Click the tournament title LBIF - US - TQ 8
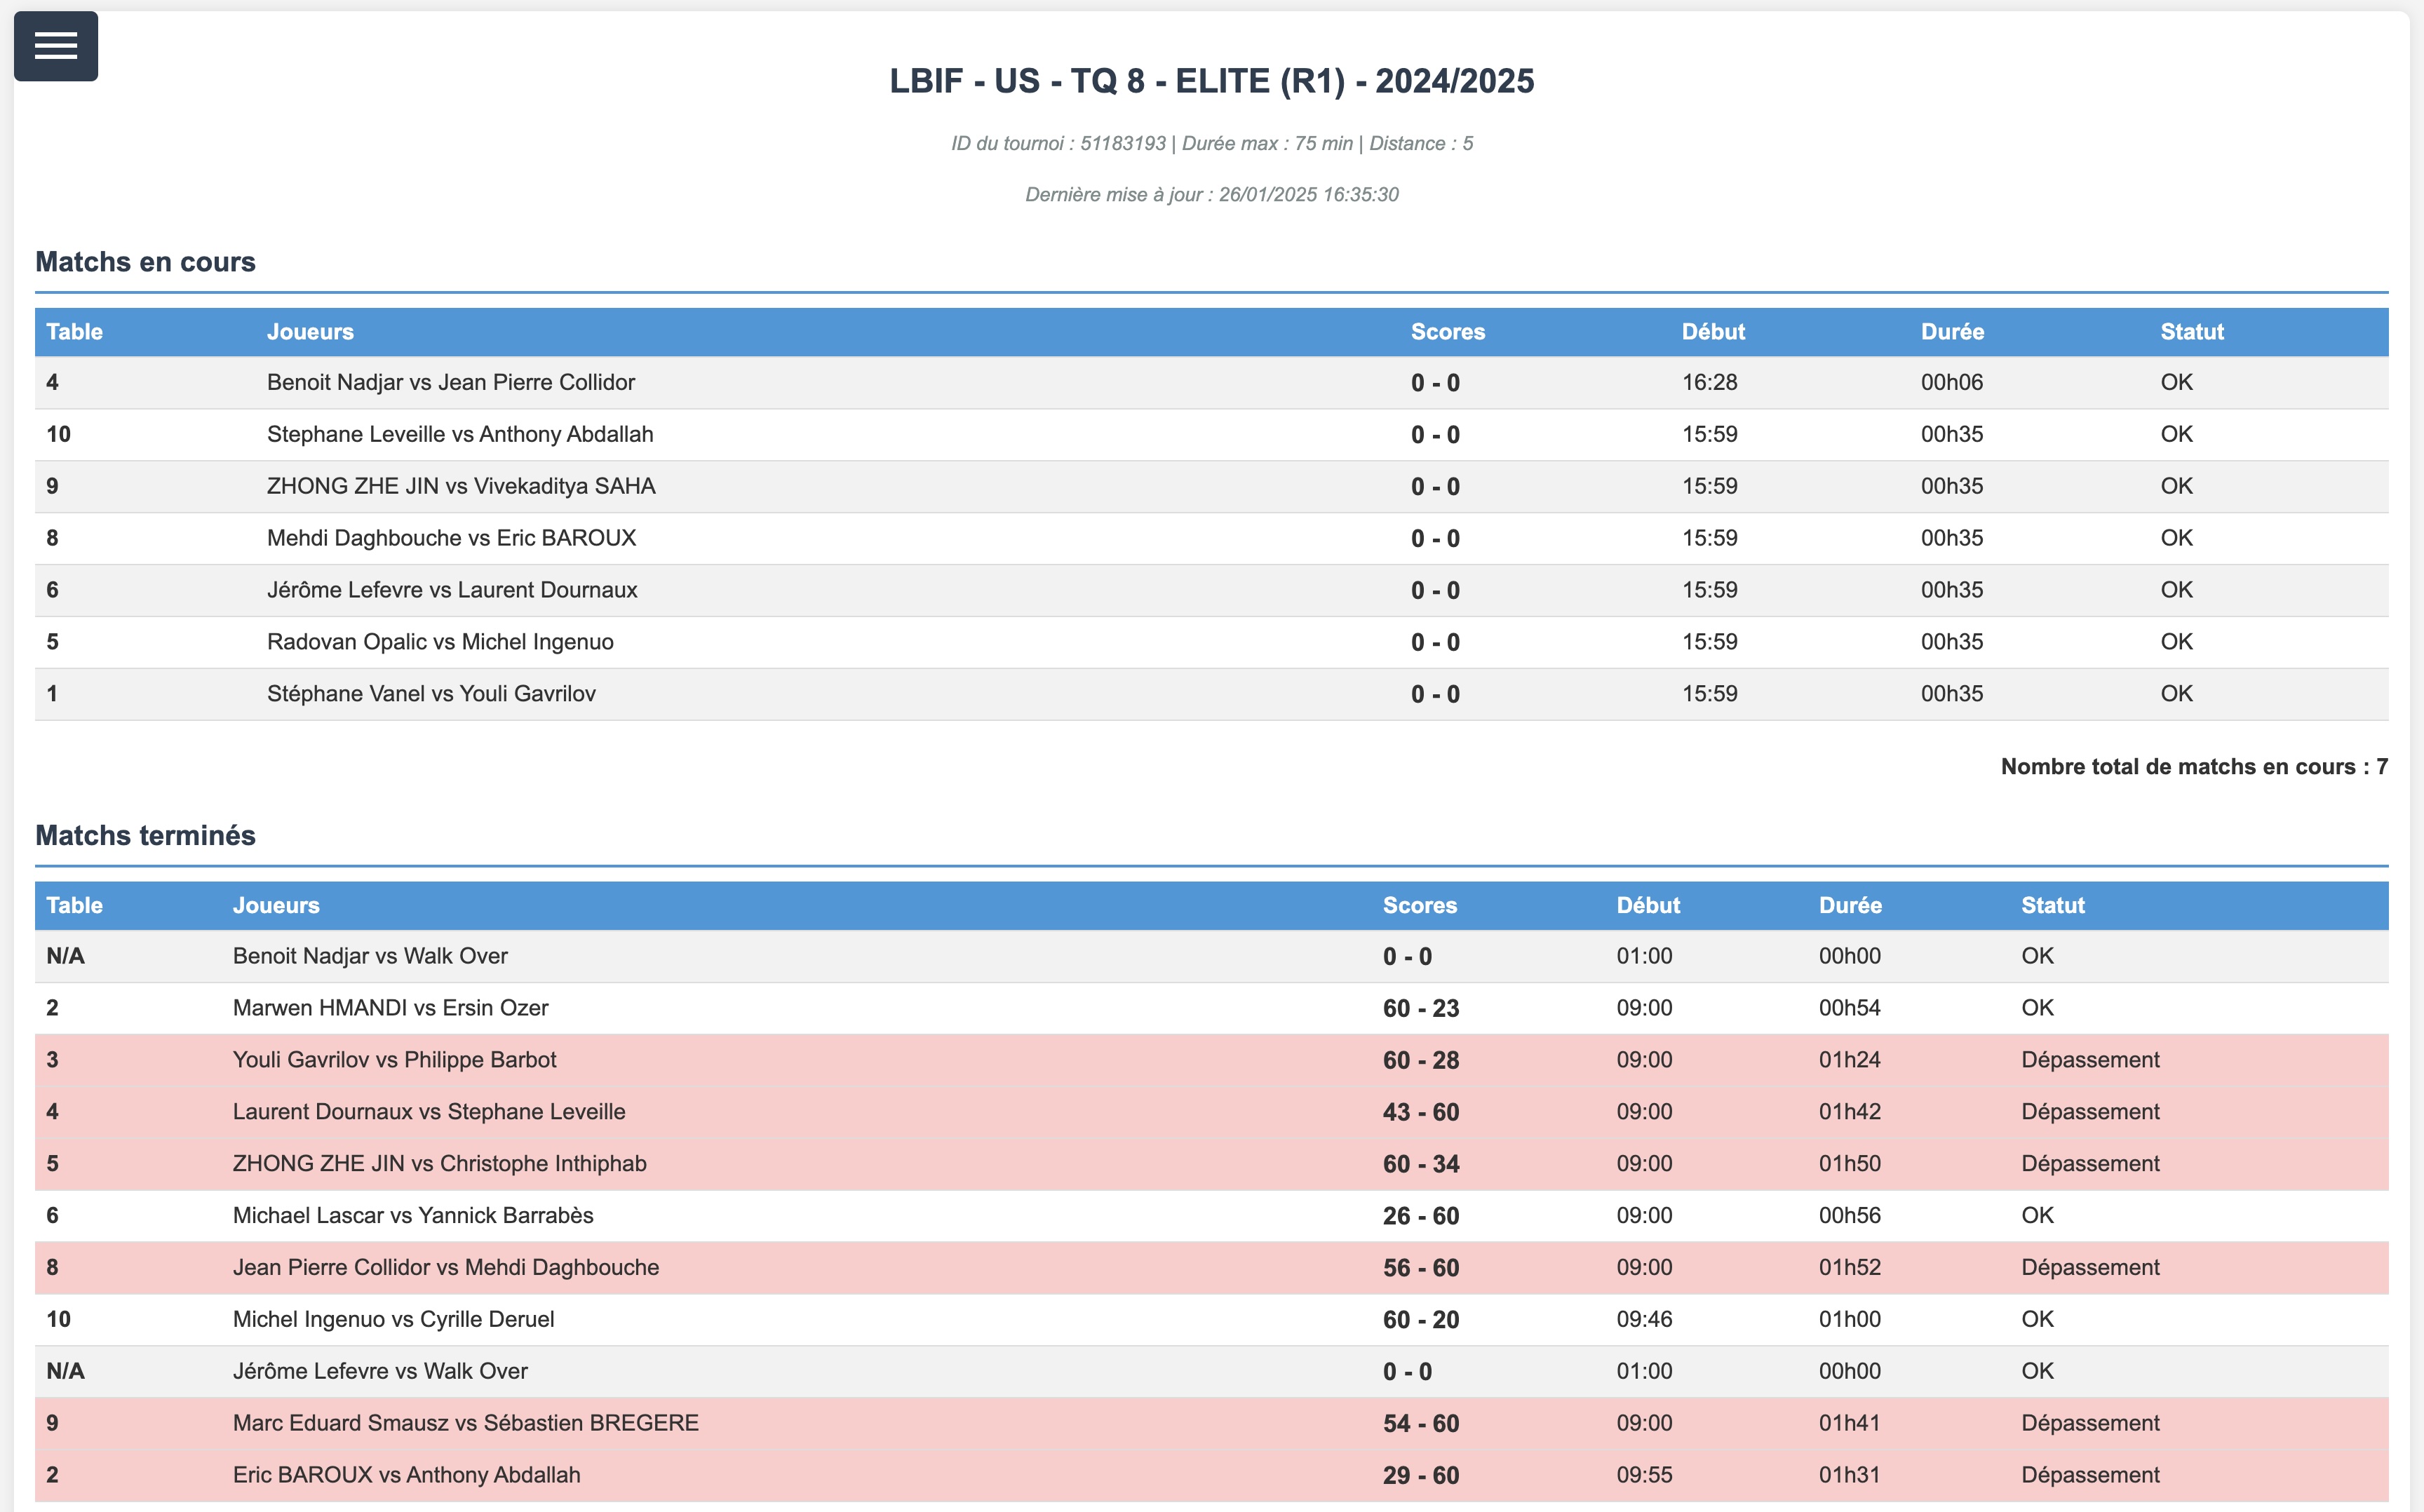Viewport: 2424px width, 1512px height. click(1211, 81)
